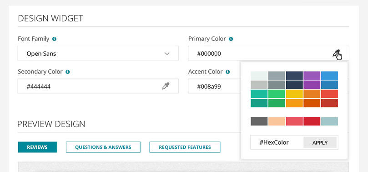Pick the bright red swatch below sky blue
Screen dimensions: 368x172
[x=329, y=94]
